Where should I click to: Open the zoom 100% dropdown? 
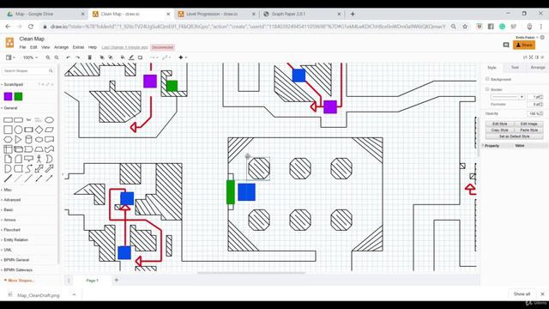coord(30,58)
